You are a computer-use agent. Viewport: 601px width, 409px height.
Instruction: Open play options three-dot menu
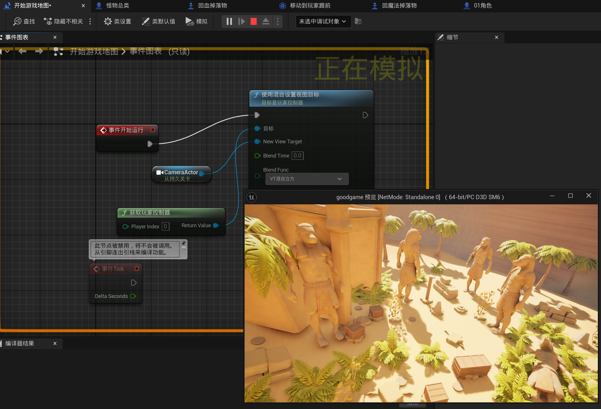(278, 21)
